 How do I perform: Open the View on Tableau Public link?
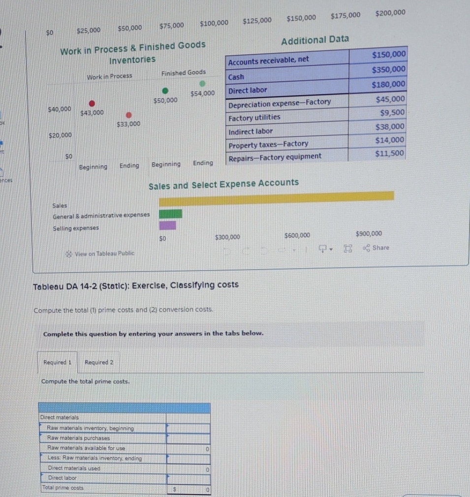pos(104,253)
